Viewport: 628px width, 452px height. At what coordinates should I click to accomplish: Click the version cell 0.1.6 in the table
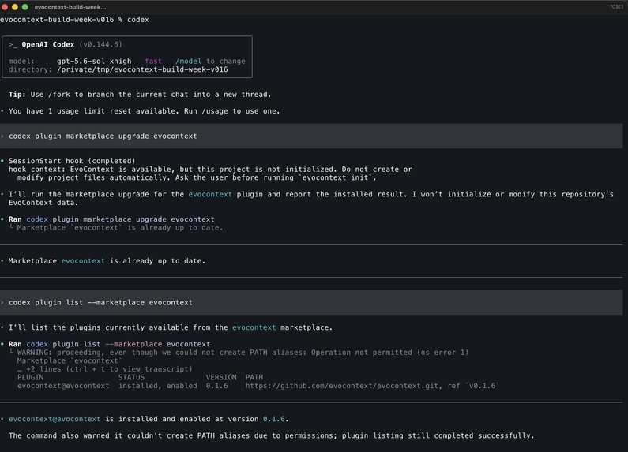point(216,386)
